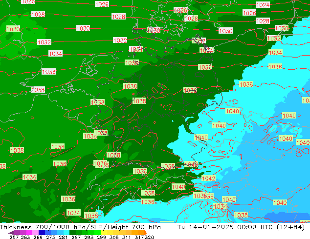Choose the bright lime green legend swatch
Screen dimensions: 310x239
(97, 233)
